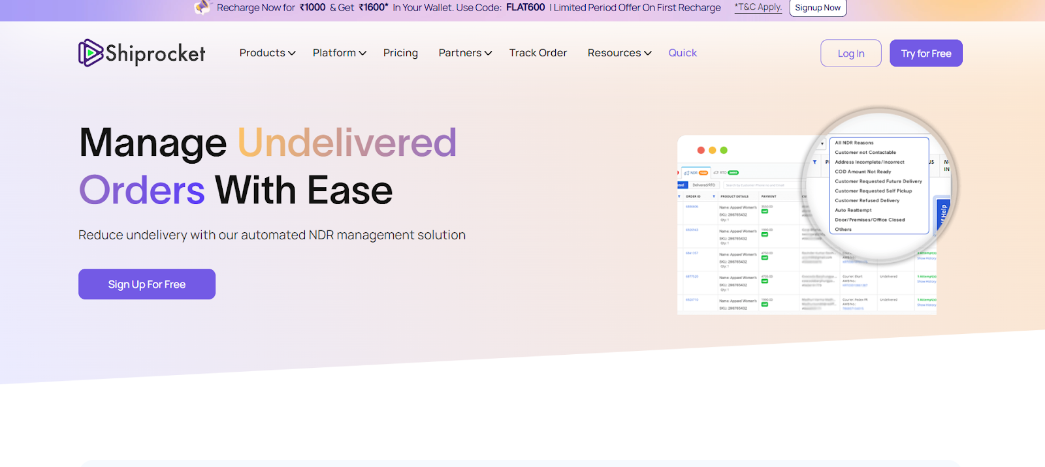Open the Pricing page
The image size is (1045, 467).
point(400,53)
